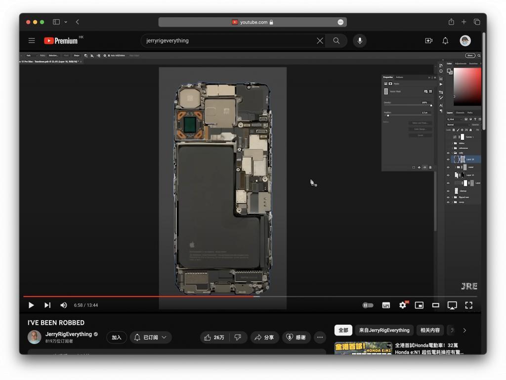Open the YouTube hamburger guide menu
The width and height of the screenshot is (506, 380).
tap(32, 41)
